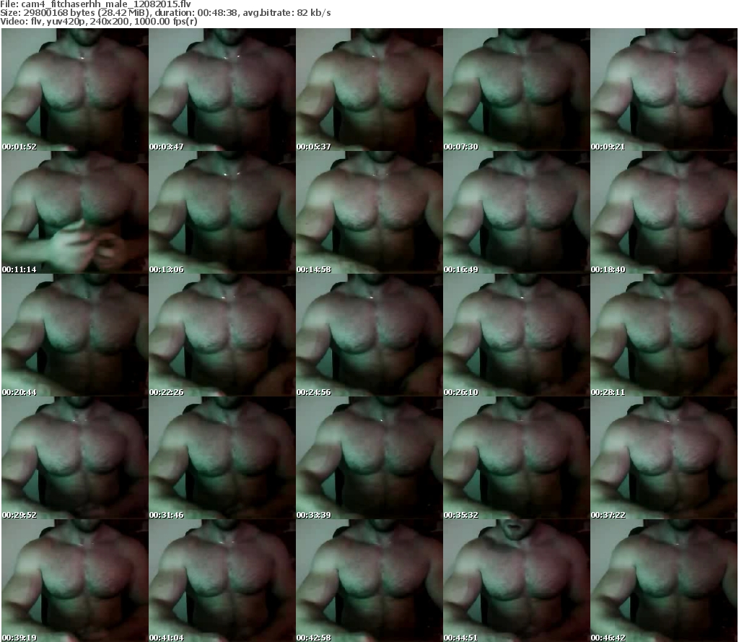The width and height of the screenshot is (739, 642).
Task: Select the thumbnail timestamped 00:37:22
Action: click(664, 458)
